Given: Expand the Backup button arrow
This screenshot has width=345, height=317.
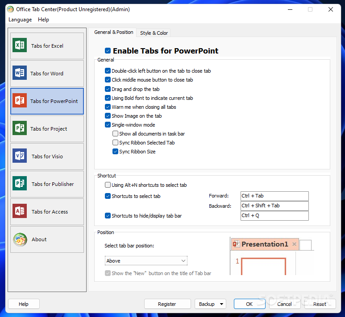Looking at the screenshot, I should [x=221, y=304].
